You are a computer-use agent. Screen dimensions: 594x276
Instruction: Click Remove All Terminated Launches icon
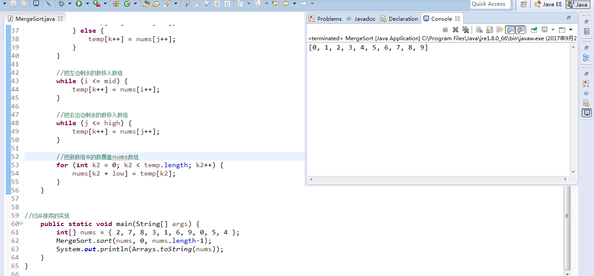[465, 30]
